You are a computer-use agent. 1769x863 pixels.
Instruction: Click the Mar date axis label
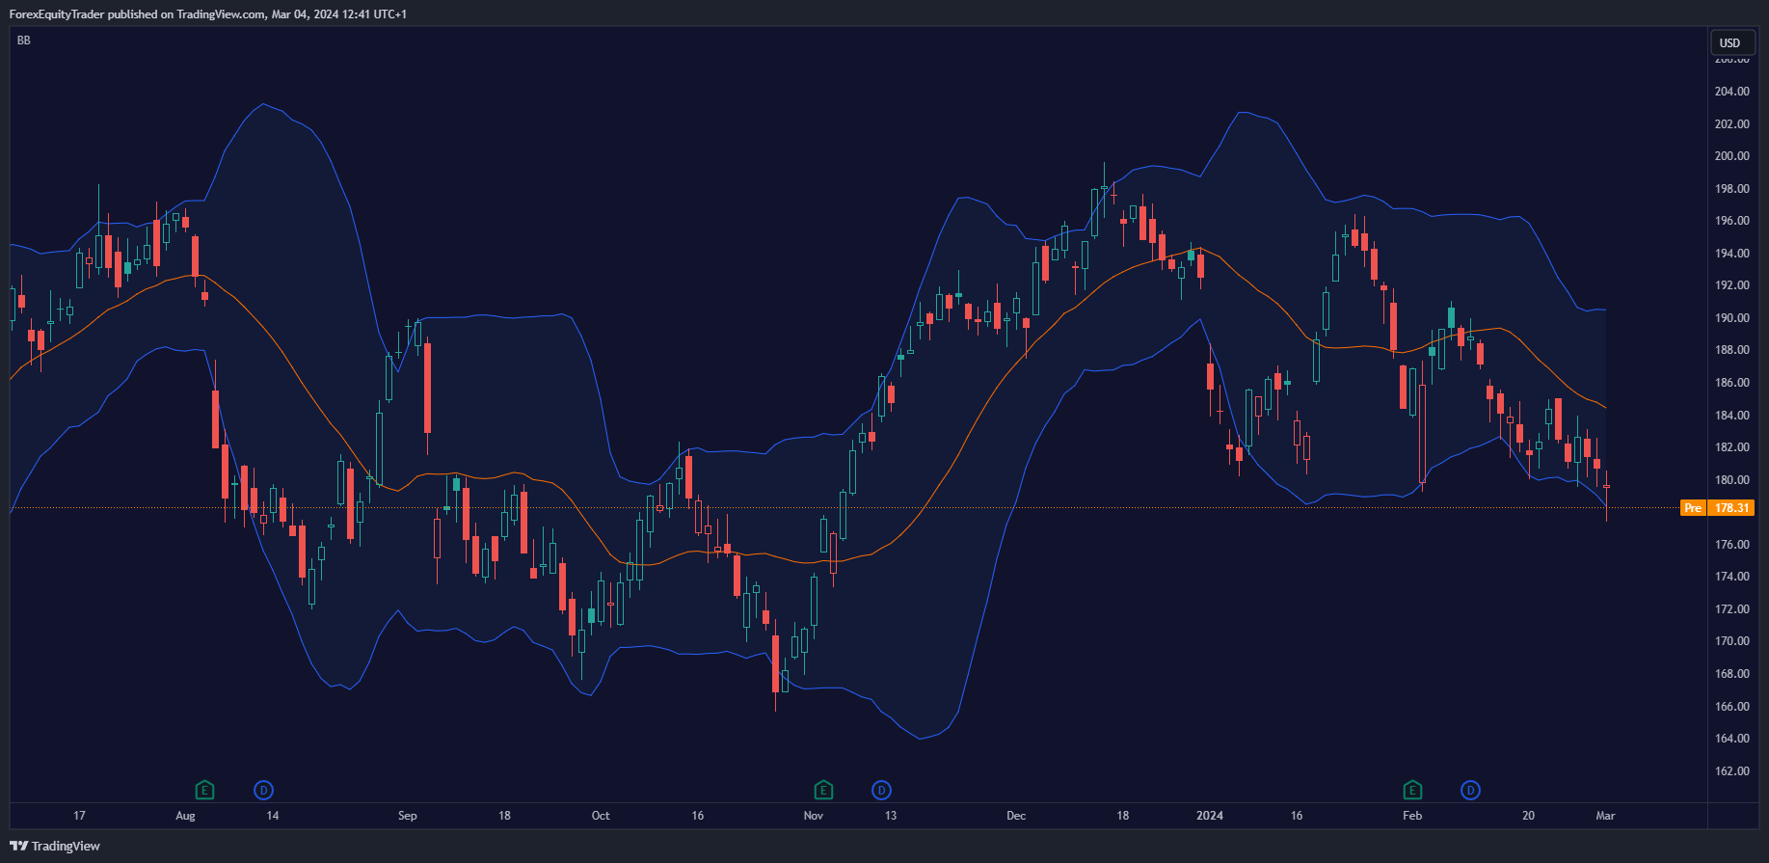point(1605,816)
